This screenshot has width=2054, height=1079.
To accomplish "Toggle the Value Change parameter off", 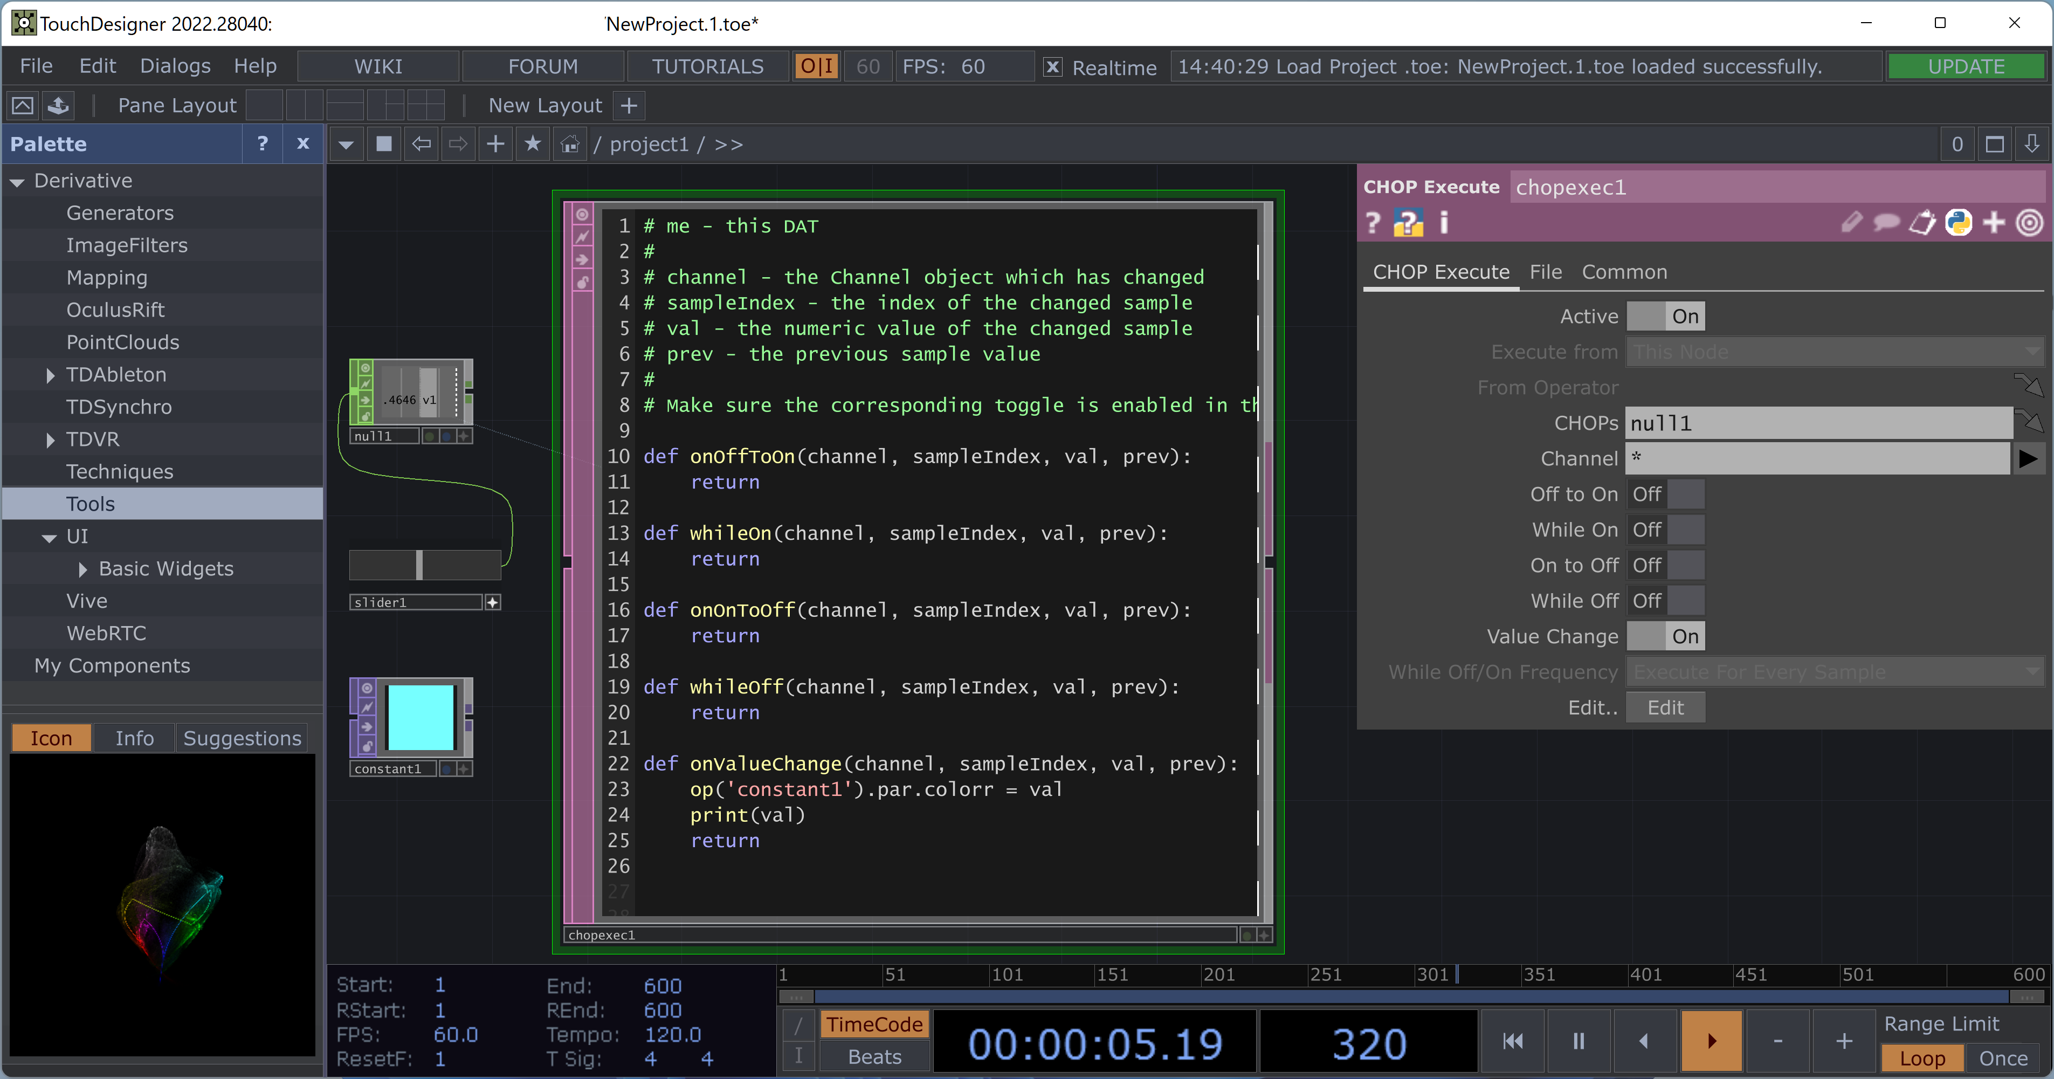I will click(x=1665, y=636).
